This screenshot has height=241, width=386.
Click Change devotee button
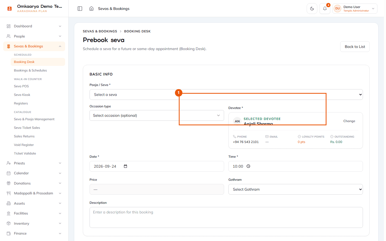349,121
